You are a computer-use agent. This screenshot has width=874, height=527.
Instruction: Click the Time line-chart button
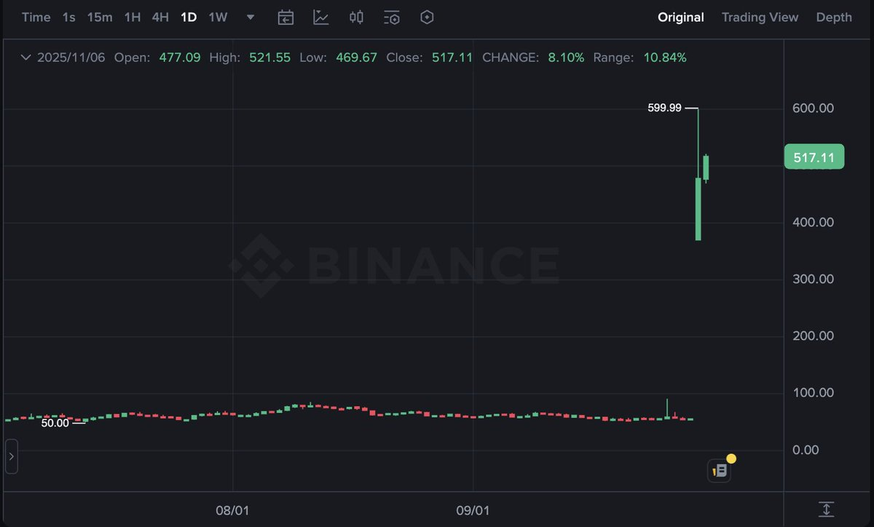pos(36,17)
